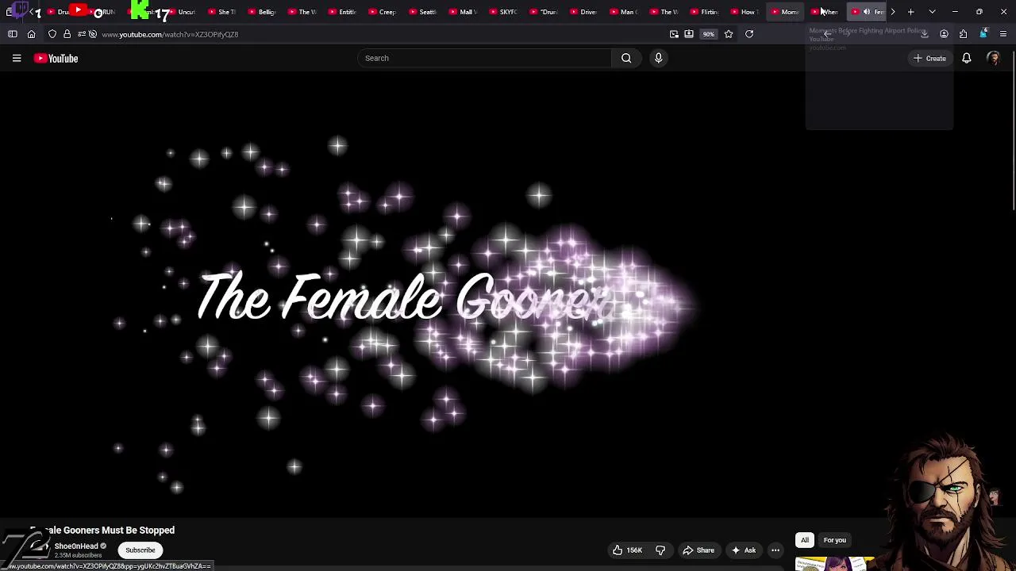
Task: Open the extensions puzzle-piece icon
Action: 963,34
